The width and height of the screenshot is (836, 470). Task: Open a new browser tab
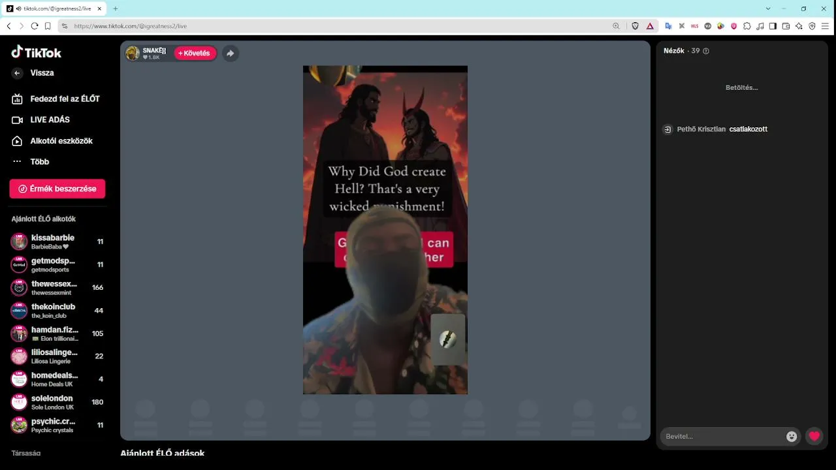point(115,8)
